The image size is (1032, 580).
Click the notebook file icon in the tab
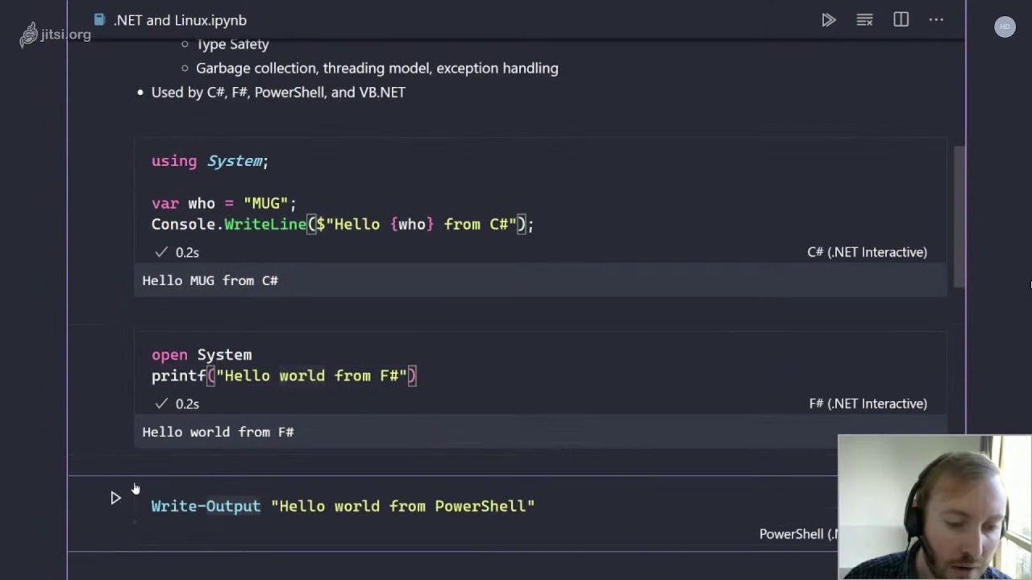click(x=99, y=20)
